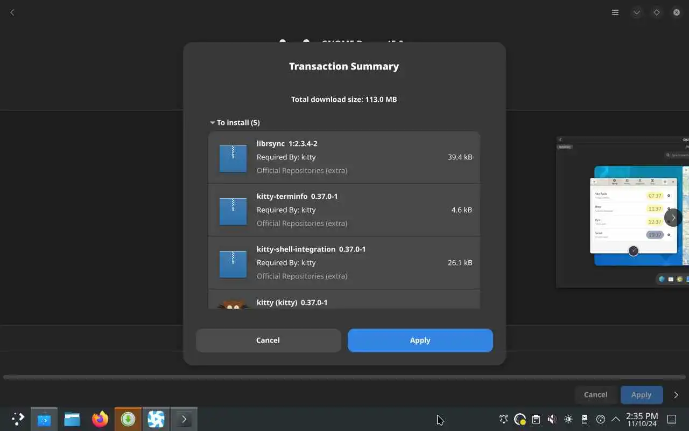This screenshot has width=689, height=431.
Task: Click the kitty-terminfo 0.37.0-1 package name
Action: coord(297,196)
